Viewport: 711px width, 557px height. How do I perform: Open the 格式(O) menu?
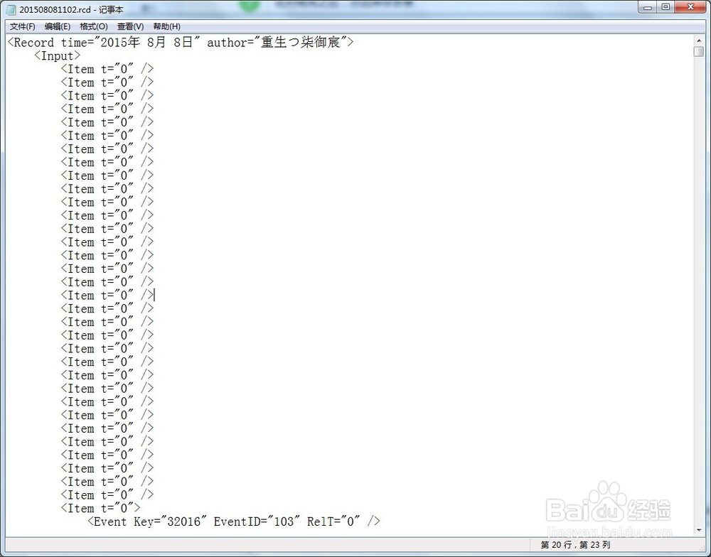click(x=93, y=26)
